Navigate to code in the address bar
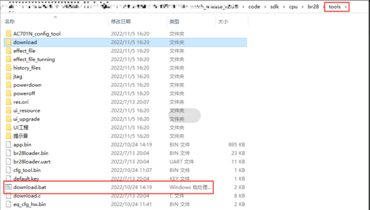The image size is (370, 210). [x=254, y=7]
